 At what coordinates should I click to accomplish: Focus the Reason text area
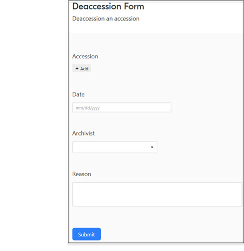click(x=157, y=194)
